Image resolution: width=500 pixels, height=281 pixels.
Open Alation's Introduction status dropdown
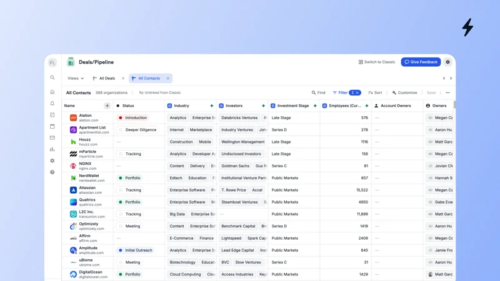coord(132,118)
